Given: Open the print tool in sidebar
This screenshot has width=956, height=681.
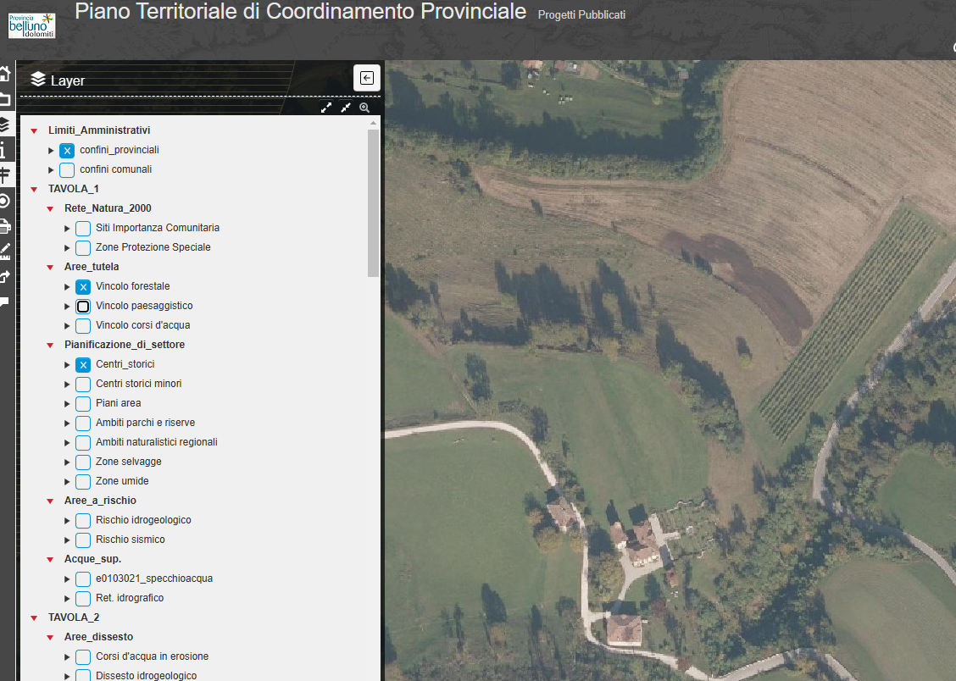Looking at the screenshot, I should pyautogui.click(x=5, y=227).
